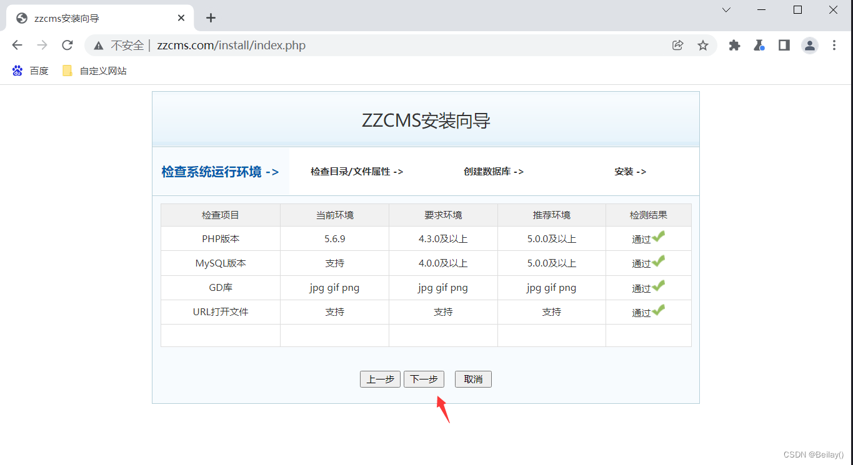Open a new browser tab
853x465 pixels.
click(211, 17)
